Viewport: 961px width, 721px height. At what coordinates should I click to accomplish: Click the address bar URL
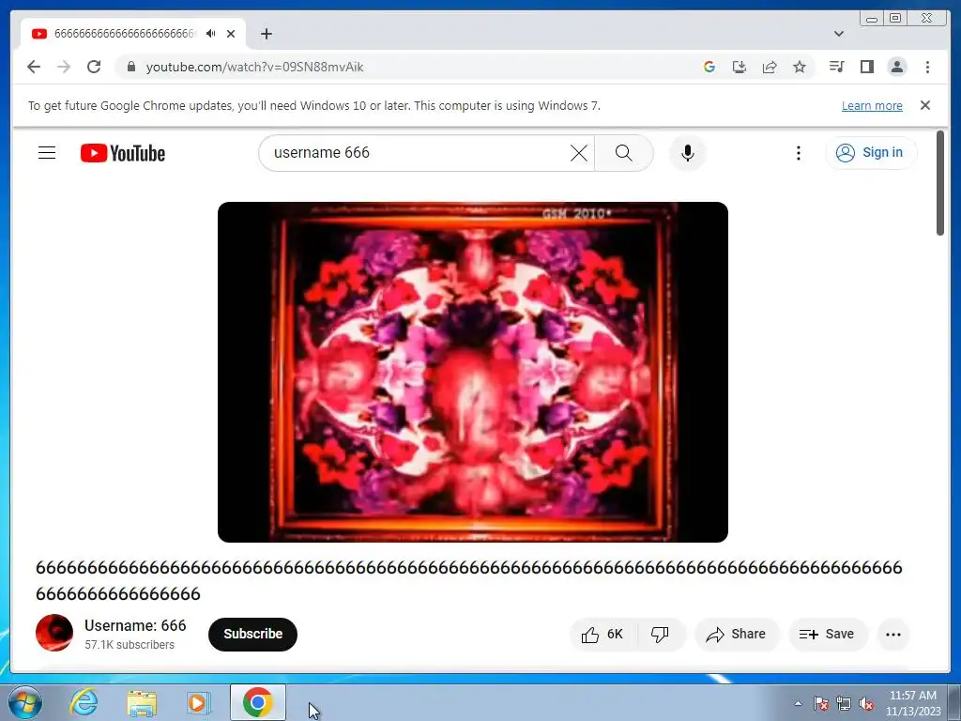coord(254,67)
